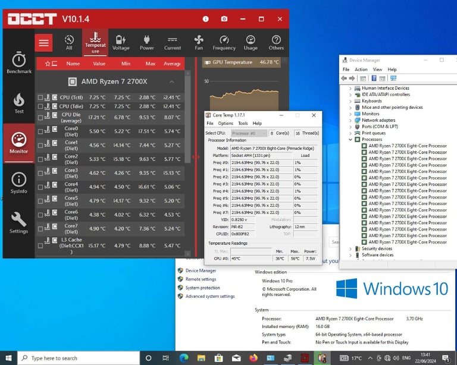Tick the CPU Die (average) checkbox

[x=40, y=118]
